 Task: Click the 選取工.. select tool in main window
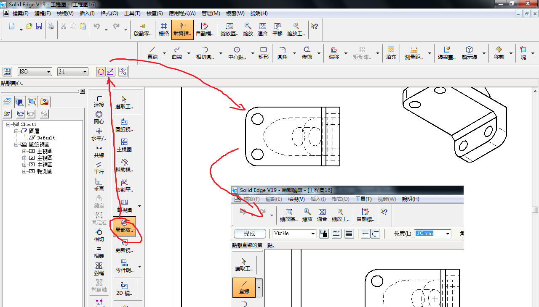coord(124,102)
